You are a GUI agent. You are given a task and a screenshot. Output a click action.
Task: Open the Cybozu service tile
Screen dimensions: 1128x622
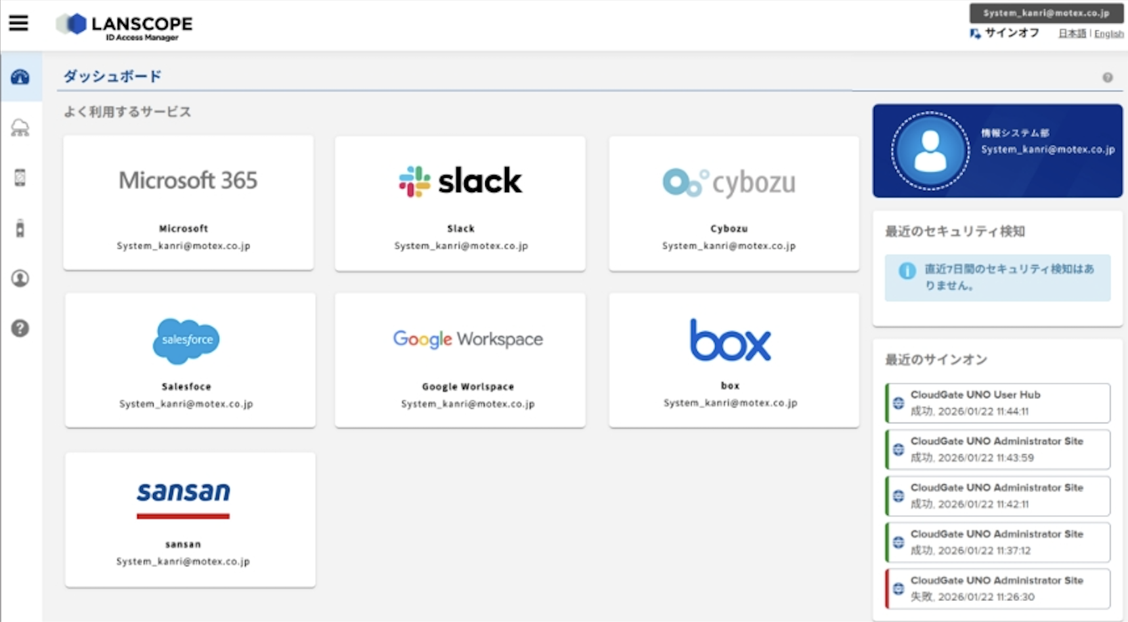point(733,203)
